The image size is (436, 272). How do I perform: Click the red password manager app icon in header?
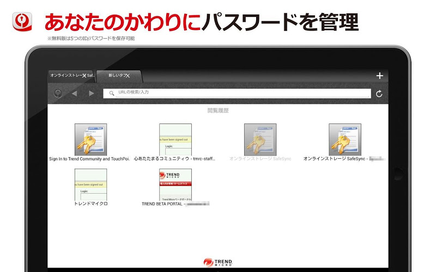click(22, 22)
